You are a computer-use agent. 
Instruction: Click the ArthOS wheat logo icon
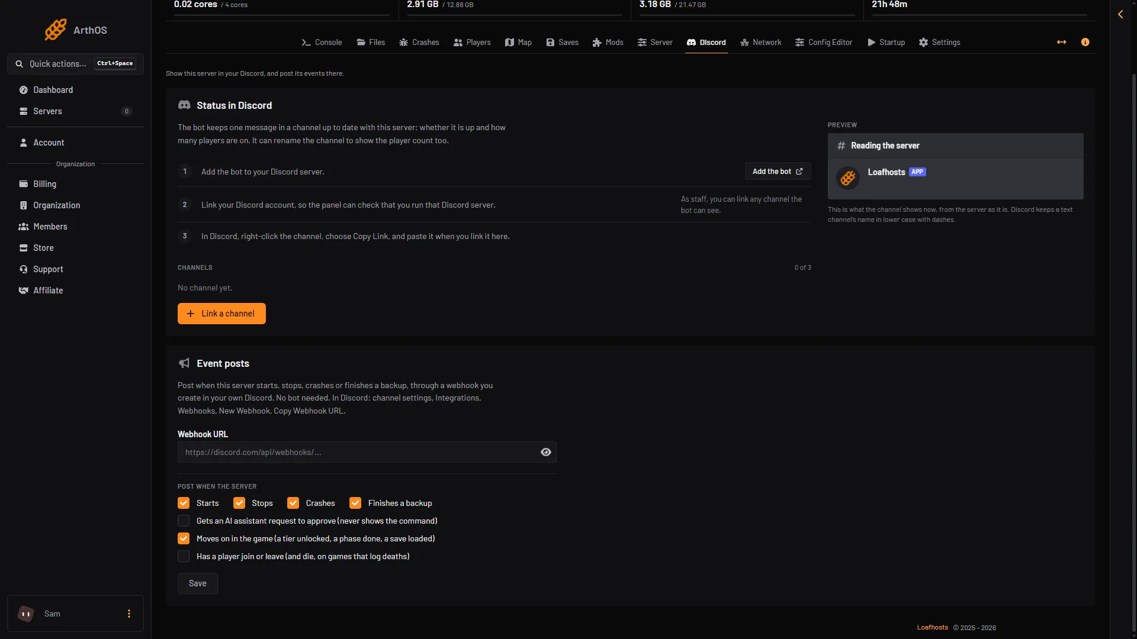point(56,30)
